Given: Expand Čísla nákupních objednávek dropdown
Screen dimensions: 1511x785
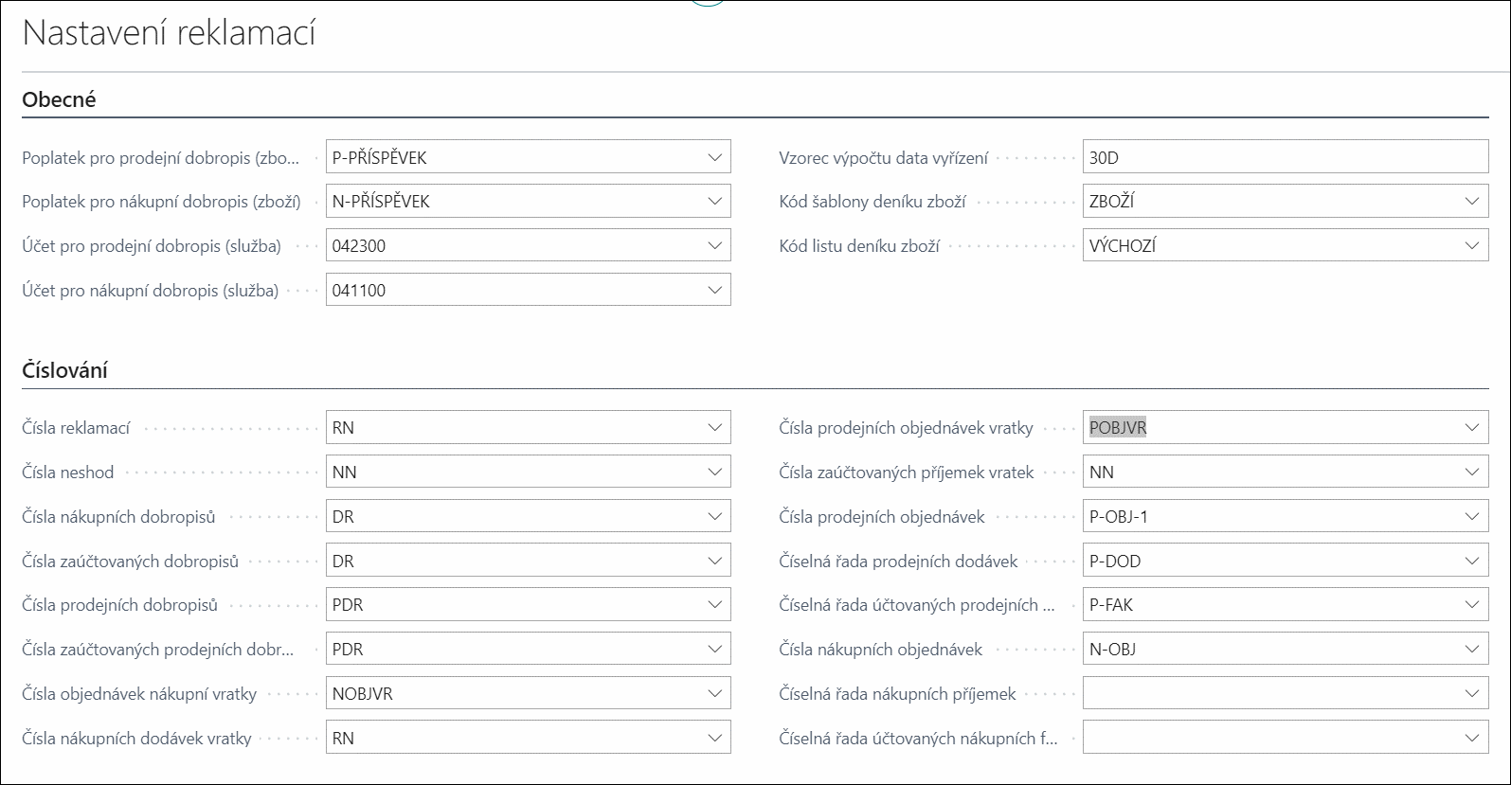Looking at the screenshot, I should (x=1471, y=649).
